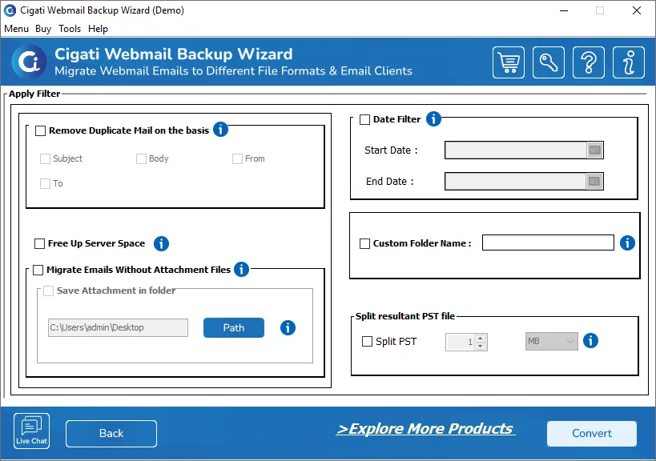The image size is (656, 461).
Task: Open the Buy menu
Action: coord(43,29)
